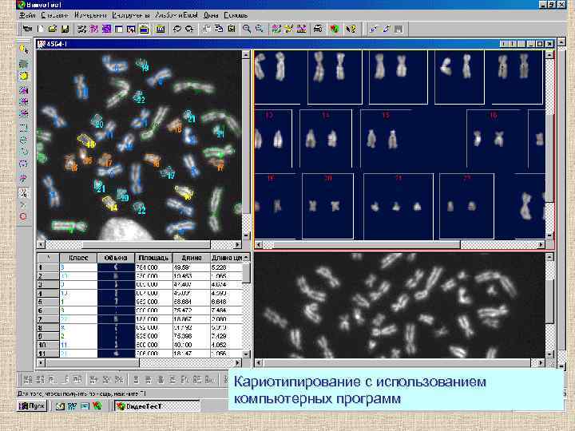Click the Paste clipboard toolbar icon
This screenshot has height=431, width=575.
tap(232, 29)
